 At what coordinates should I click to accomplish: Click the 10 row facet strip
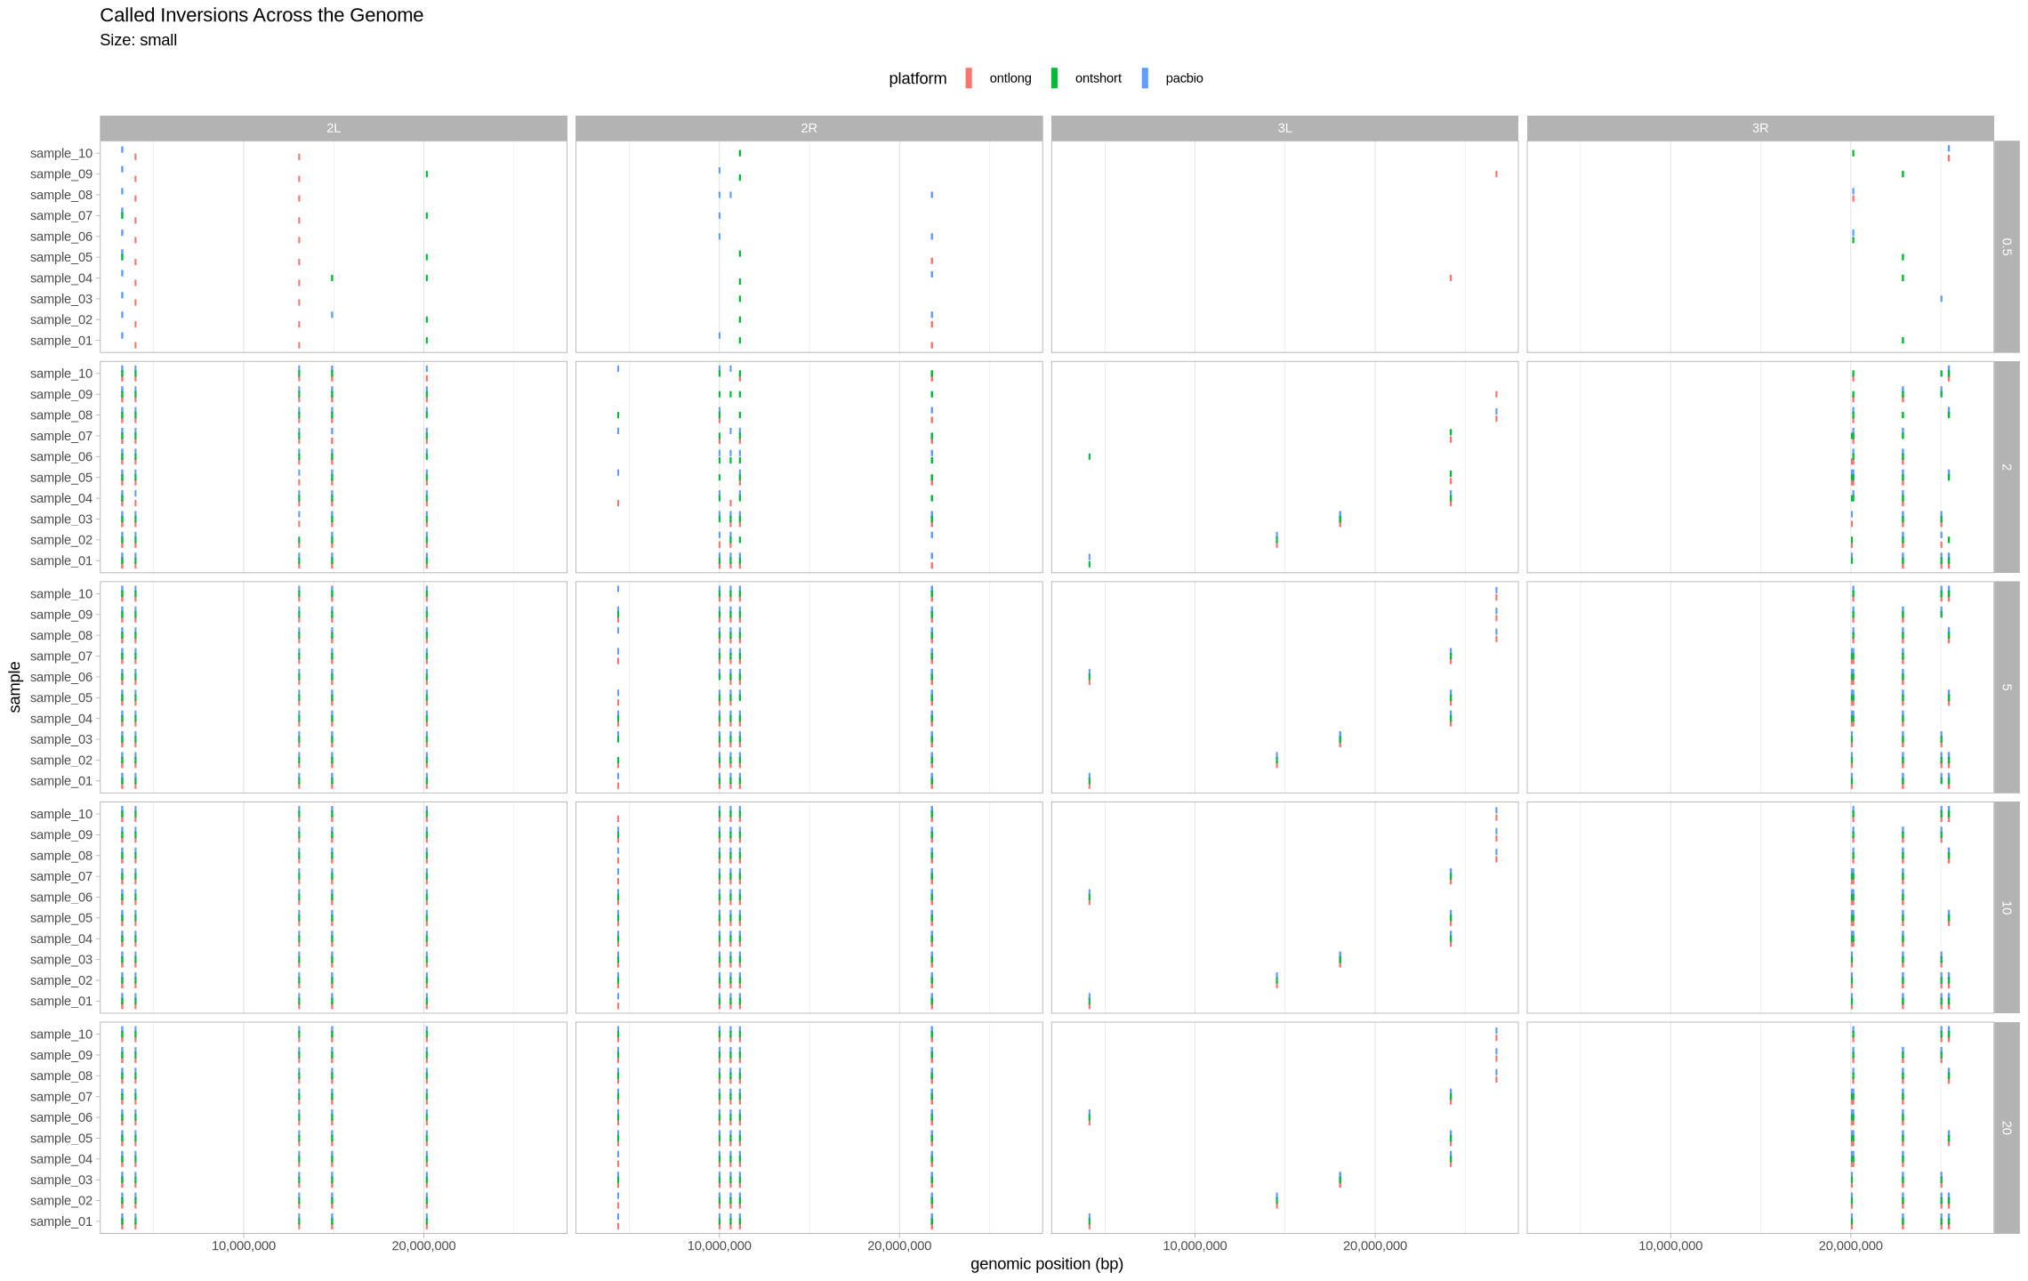[2006, 907]
